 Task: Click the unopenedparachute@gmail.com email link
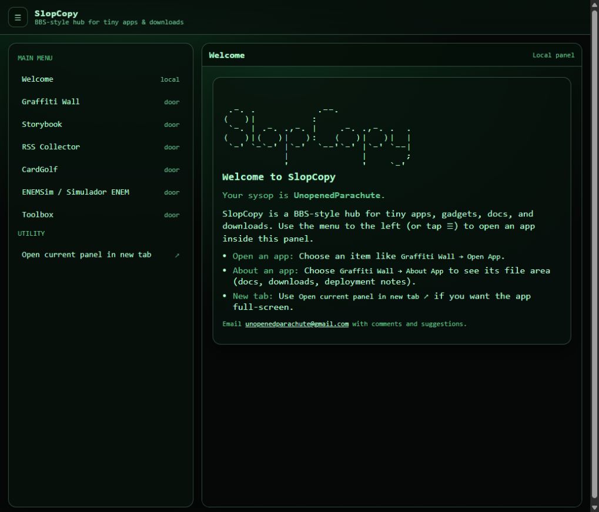coord(297,324)
